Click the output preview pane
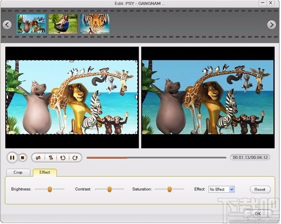The height and width of the screenshot is (224, 281). pos(208,97)
